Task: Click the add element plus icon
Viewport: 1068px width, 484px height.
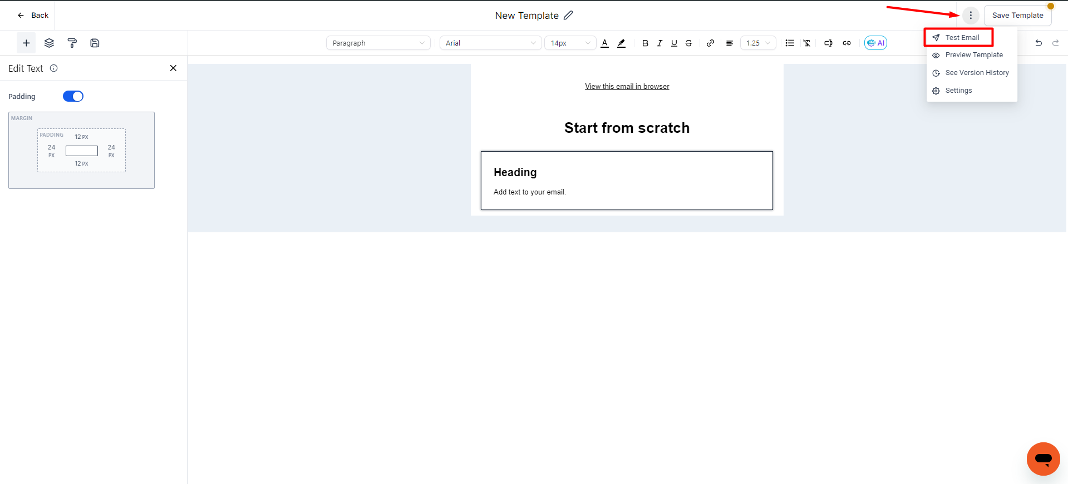Action: [x=26, y=43]
